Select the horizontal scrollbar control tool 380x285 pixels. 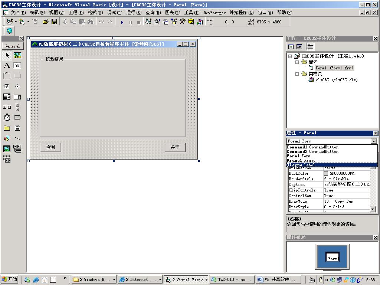coord(7,107)
